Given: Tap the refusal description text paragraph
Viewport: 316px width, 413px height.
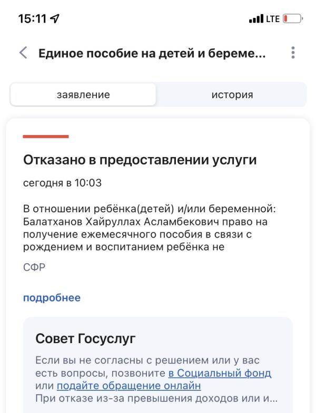Looking at the screenshot, I should (150, 228).
